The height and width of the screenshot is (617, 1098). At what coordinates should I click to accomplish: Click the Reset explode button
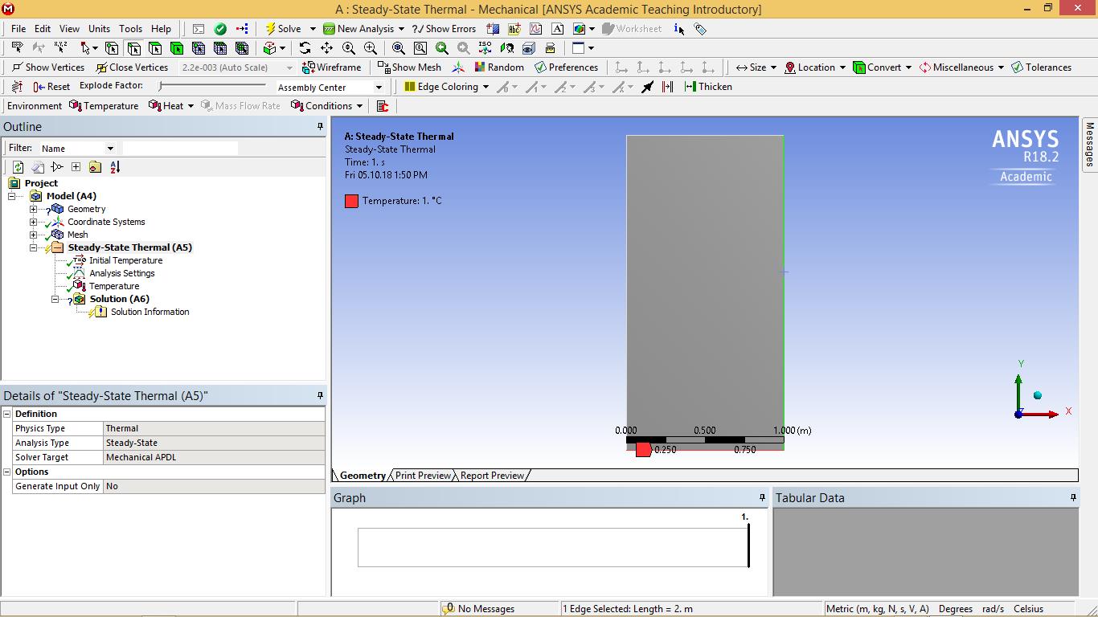point(51,87)
